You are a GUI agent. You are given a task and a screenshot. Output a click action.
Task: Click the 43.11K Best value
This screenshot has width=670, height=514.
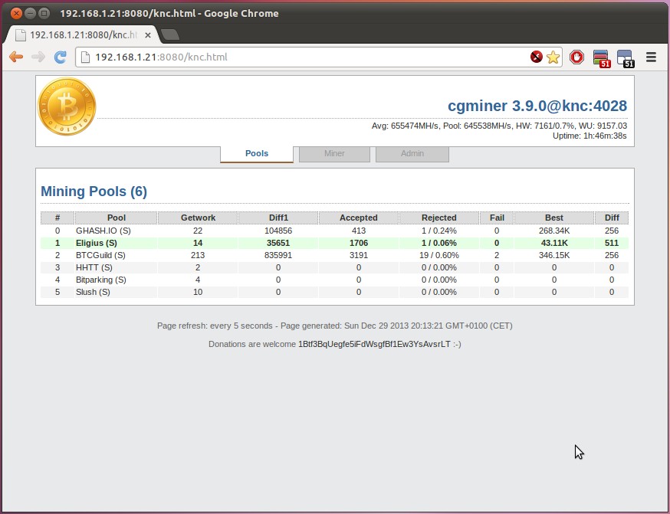coord(554,243)
